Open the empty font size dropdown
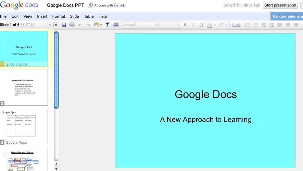This screenshot has width=303, height=171. [170, 25]
